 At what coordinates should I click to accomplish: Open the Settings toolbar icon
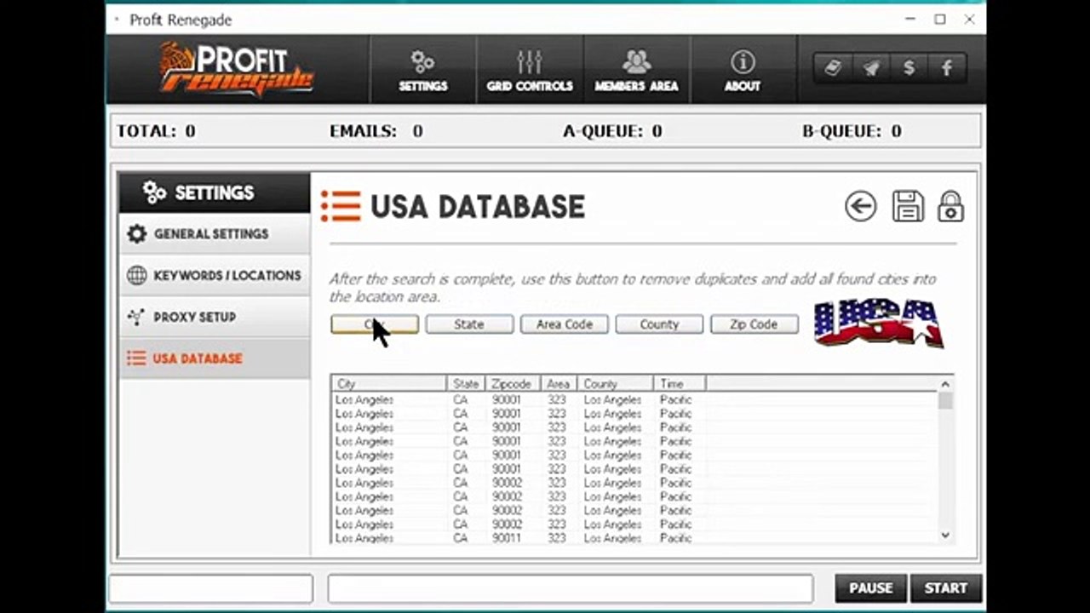(x=423, y=70)
